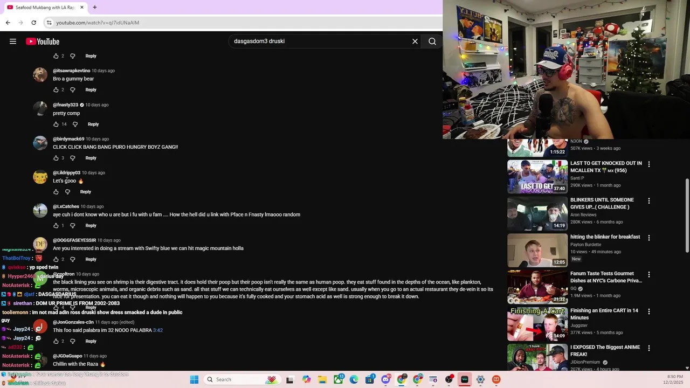Jump to timestamp 3:42 in comment
Viewport: 690px width, 388px height.
pyautogui.click(x=158, y=330)
